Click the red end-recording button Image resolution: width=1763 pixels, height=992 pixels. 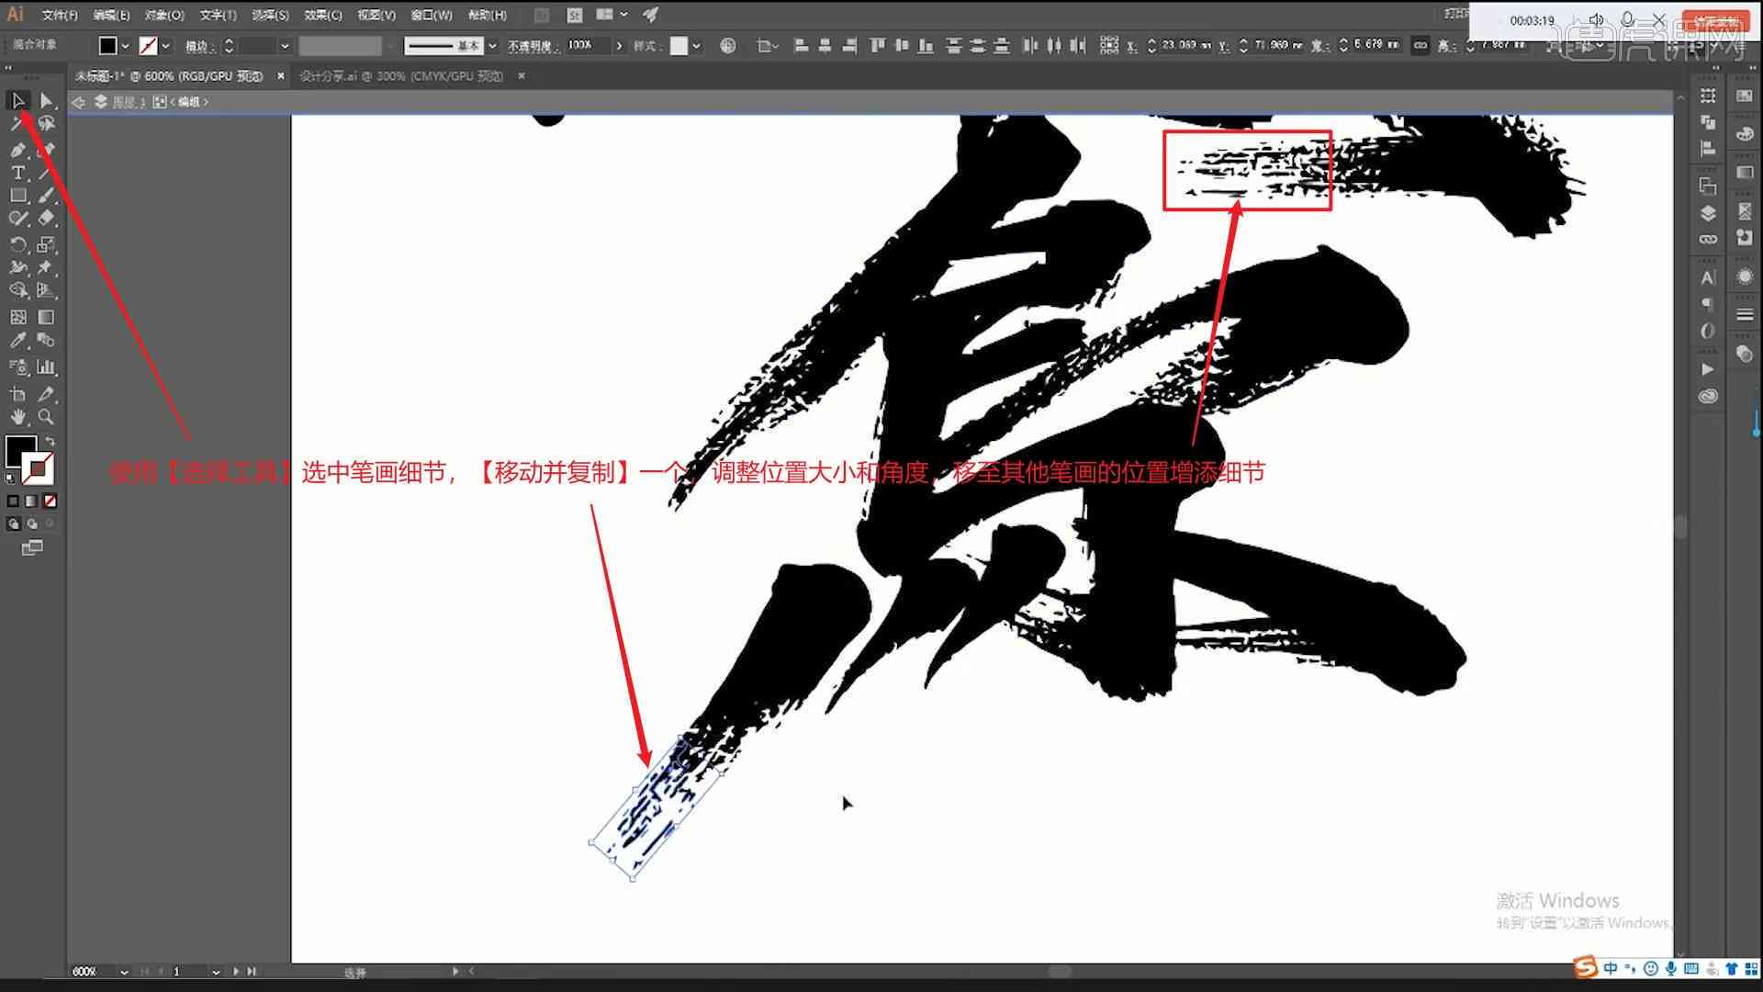pos(1716,20)
